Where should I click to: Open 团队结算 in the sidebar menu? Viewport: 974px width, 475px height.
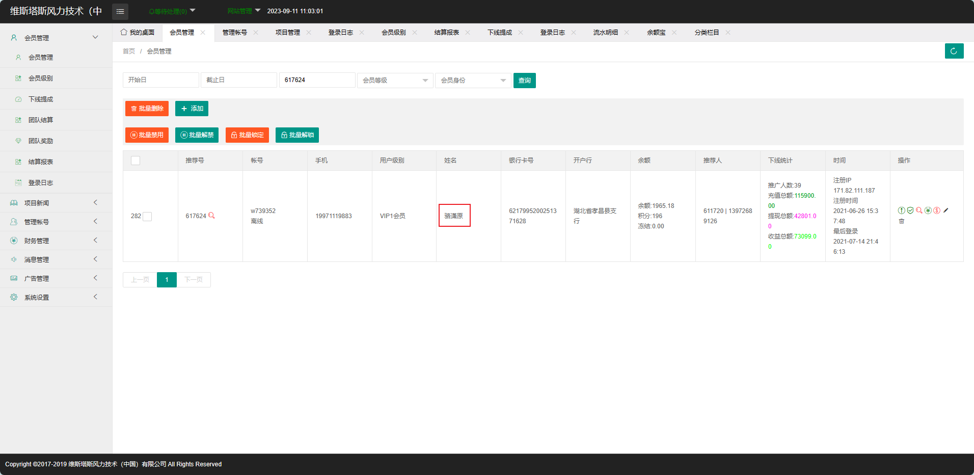tap(41, 120)
